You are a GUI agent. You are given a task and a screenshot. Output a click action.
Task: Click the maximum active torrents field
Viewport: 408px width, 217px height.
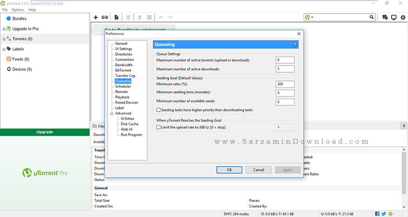pos(285,60)
